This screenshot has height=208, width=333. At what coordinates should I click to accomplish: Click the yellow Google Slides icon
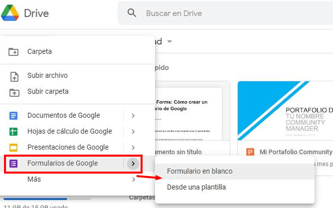pos(13,148)
